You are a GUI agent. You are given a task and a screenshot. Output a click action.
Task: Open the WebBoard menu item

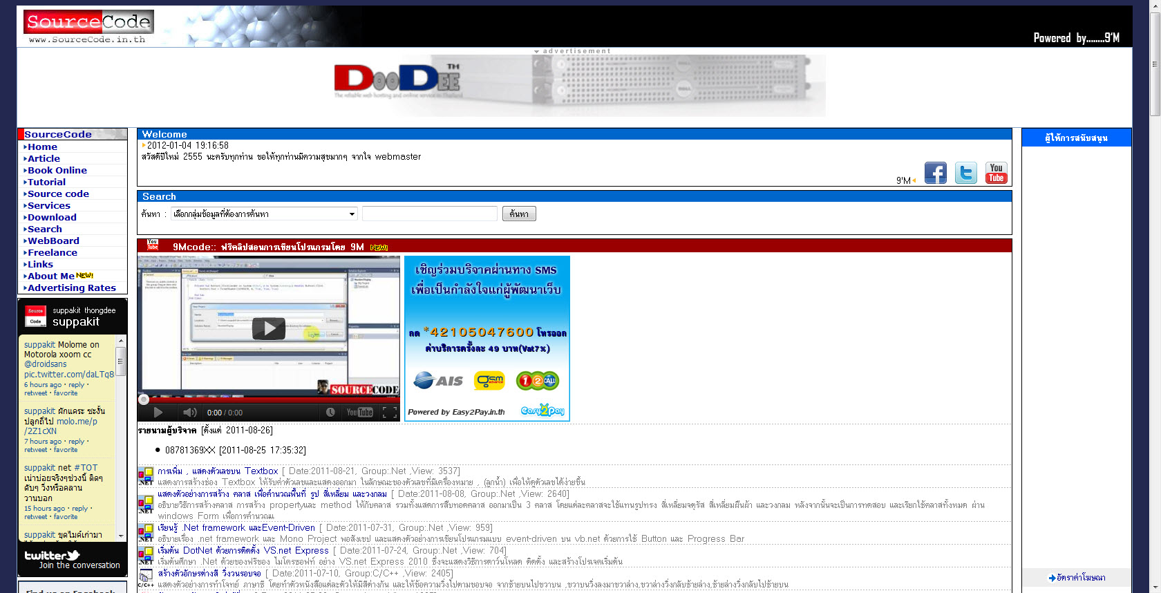[53, 241]
